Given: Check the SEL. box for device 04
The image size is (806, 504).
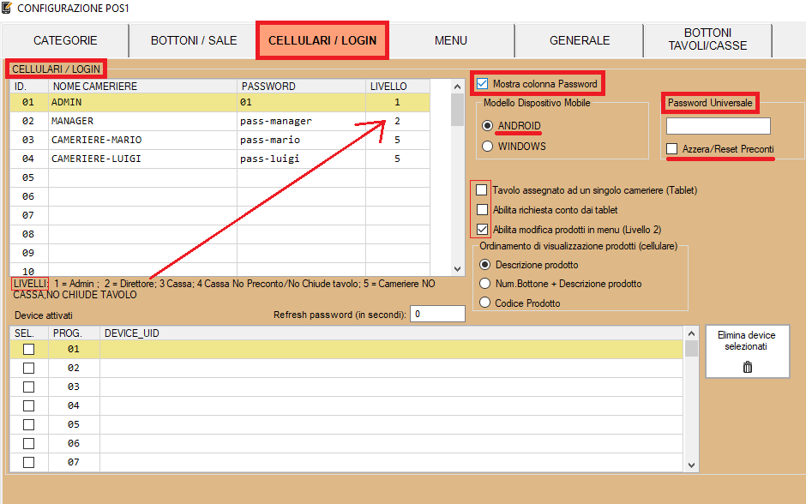Looking at the screenshot, I should coord(29,406).
